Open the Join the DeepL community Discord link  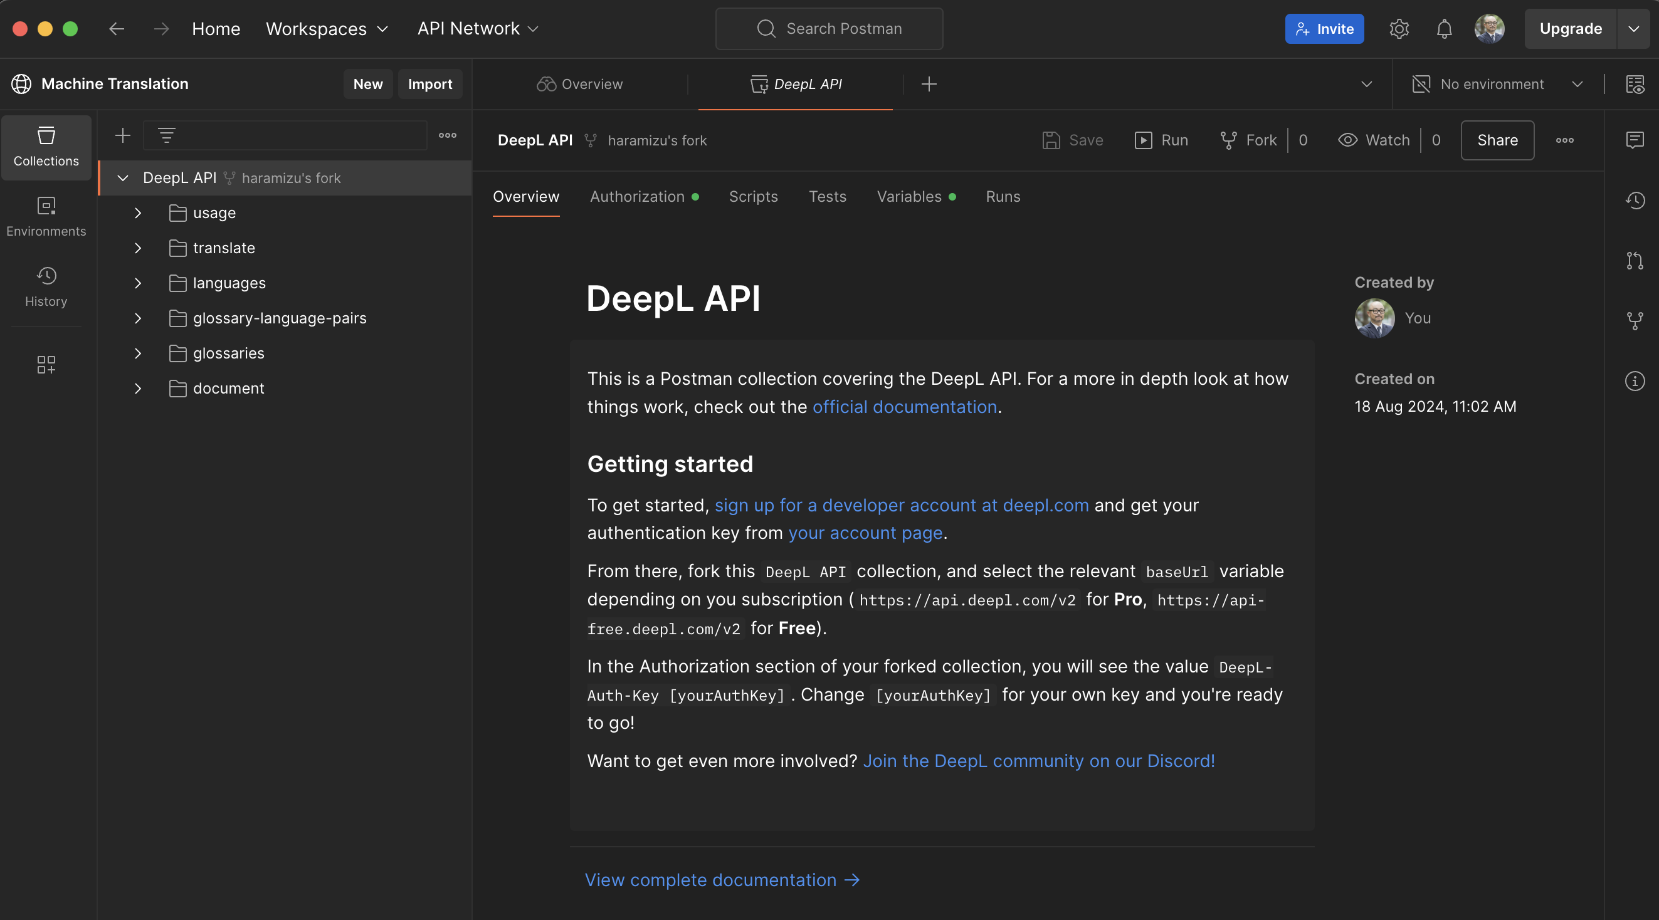[1039, 761]
